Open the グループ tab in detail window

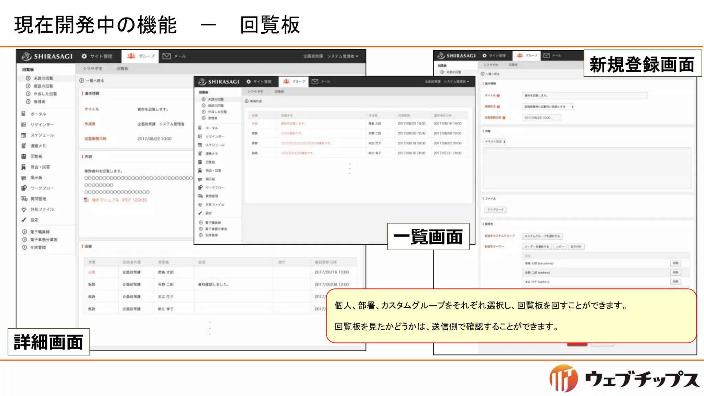tap(140, 56)
